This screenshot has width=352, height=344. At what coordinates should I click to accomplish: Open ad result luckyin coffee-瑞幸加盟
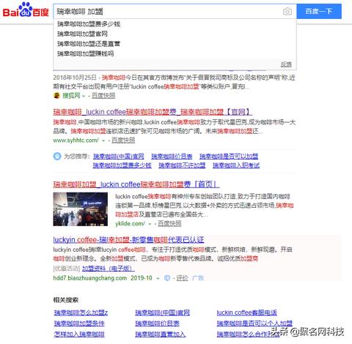(x=128, y=240)
